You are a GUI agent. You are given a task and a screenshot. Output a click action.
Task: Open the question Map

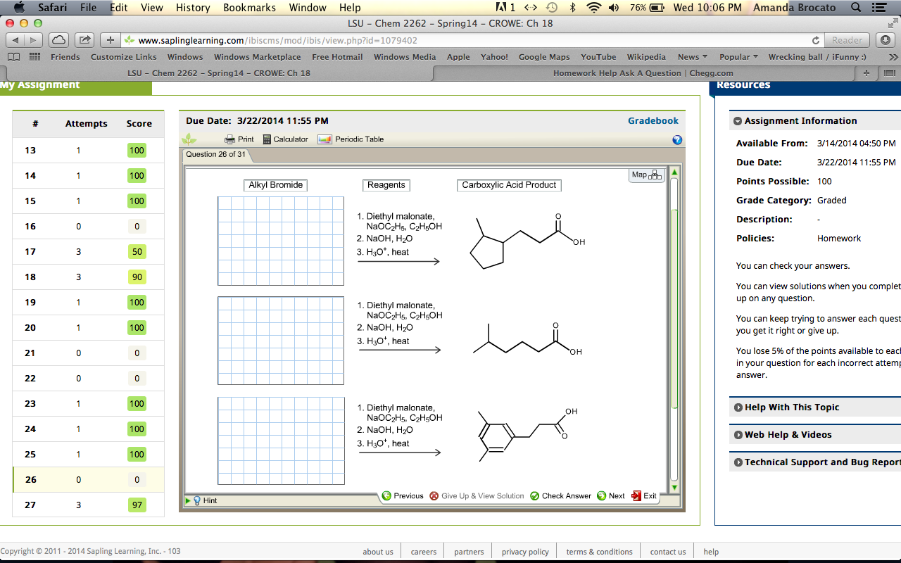click(646, 175)
